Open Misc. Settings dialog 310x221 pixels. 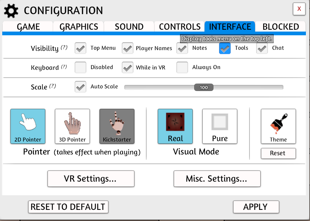[217, 179]
